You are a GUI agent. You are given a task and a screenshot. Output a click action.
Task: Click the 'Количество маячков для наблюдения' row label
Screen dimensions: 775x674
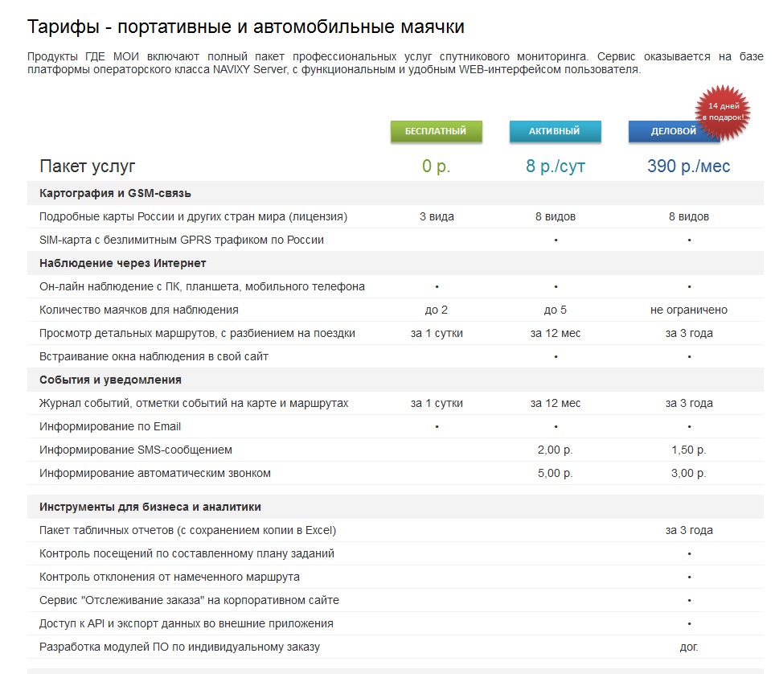click(x=138, y=310)
